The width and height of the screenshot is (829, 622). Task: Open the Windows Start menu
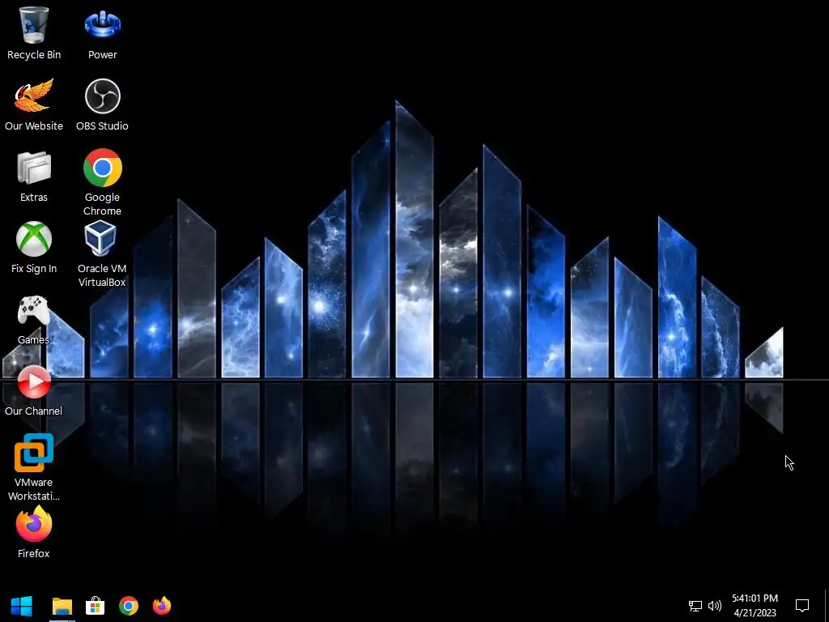pyautogui.click(x=22, y=606)
